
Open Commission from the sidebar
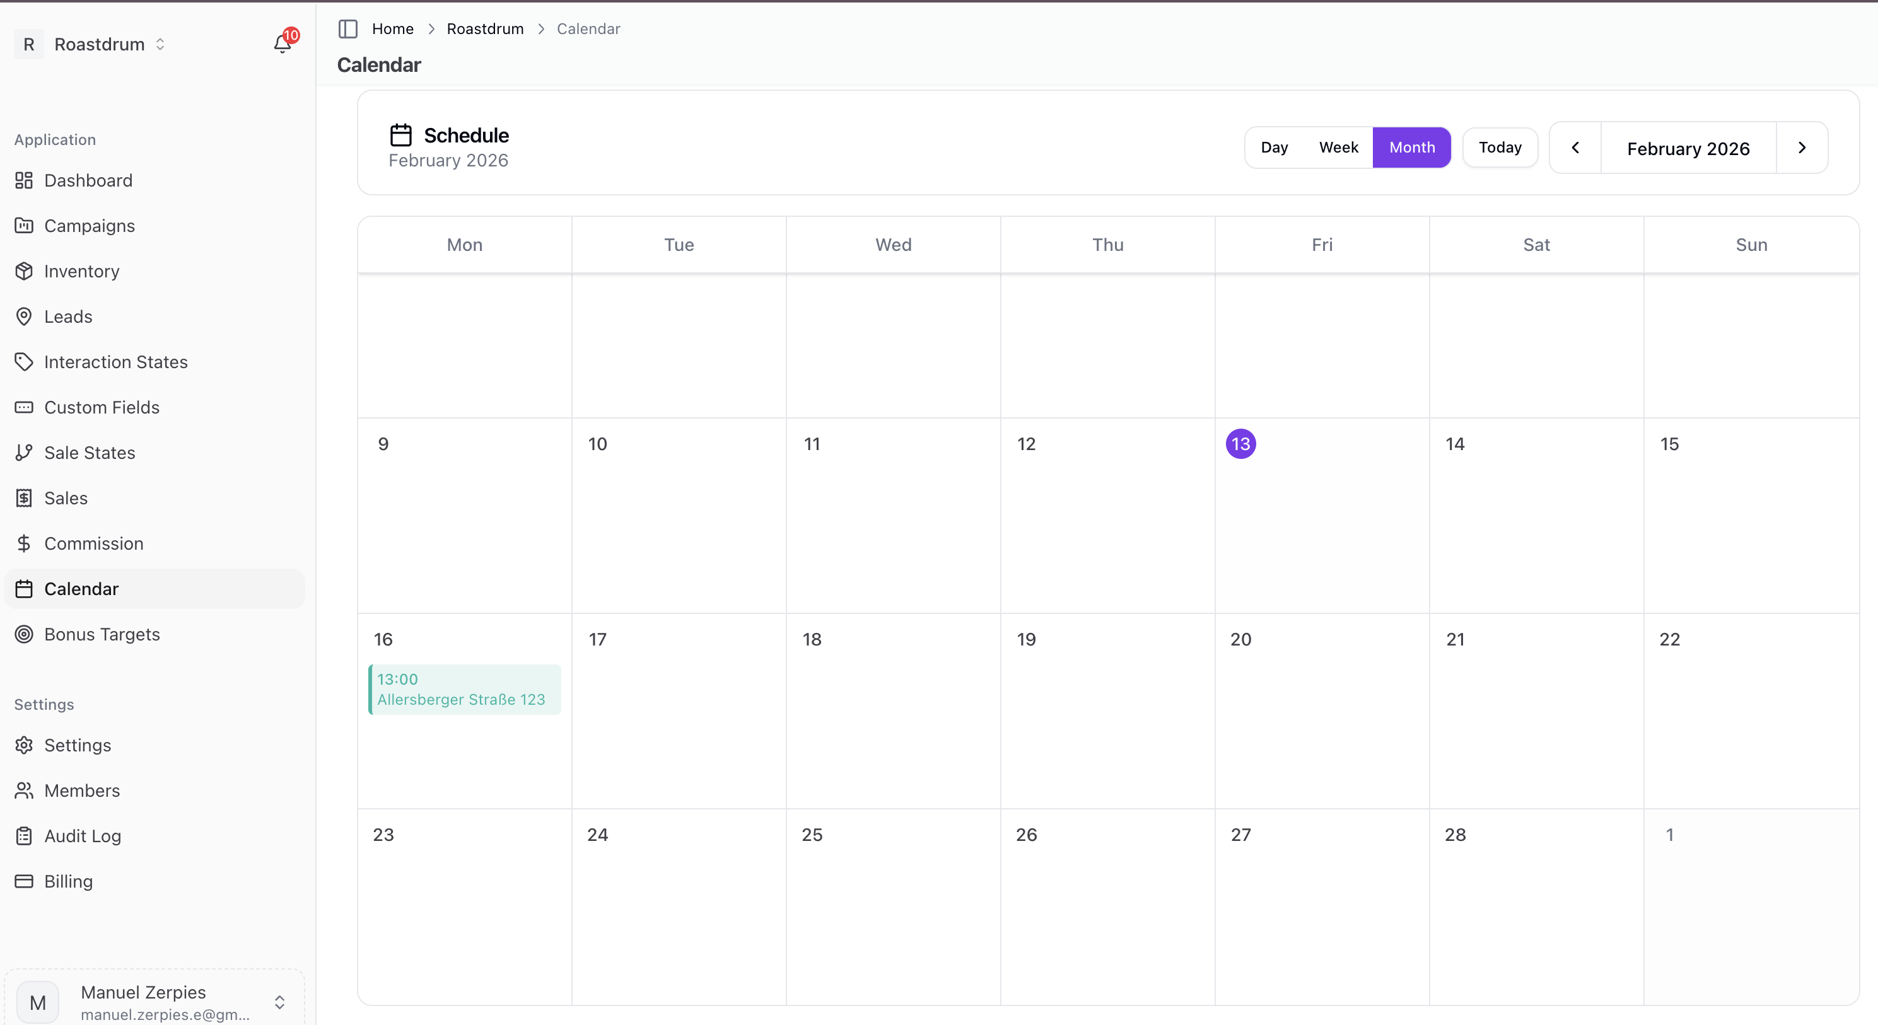(93, 543)
